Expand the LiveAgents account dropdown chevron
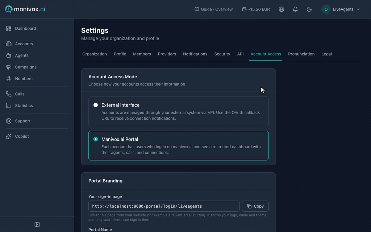Image resolution: width=371 pixels, height=232 pixels. 358,9
